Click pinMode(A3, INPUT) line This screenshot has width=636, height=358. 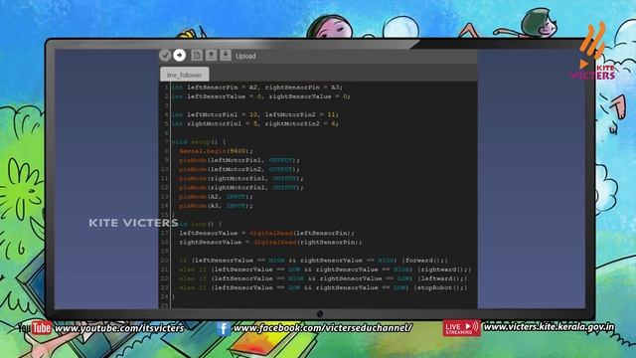point(216,206)
